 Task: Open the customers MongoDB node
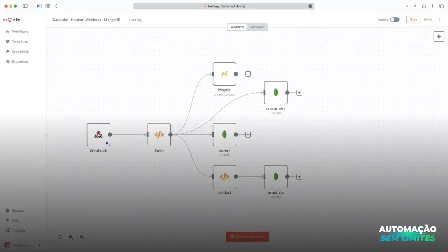(x=276, y=92)
